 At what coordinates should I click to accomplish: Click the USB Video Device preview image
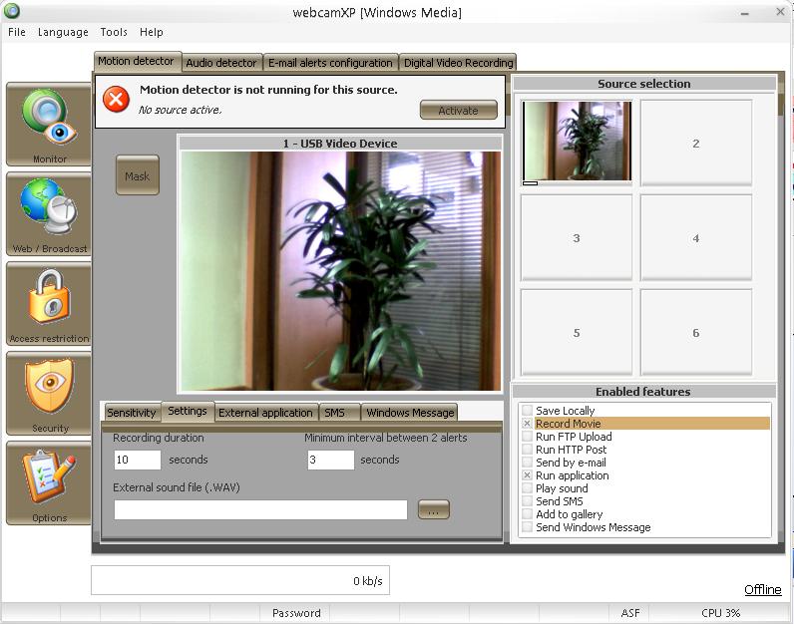tap(341, 271)
